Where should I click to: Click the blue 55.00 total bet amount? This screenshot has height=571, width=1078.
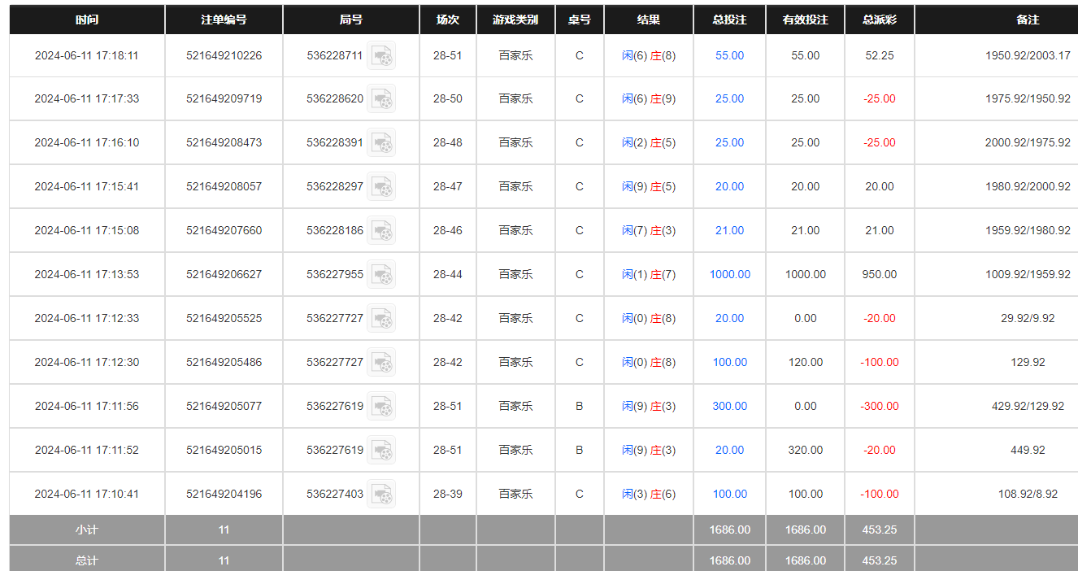(729, 56)
